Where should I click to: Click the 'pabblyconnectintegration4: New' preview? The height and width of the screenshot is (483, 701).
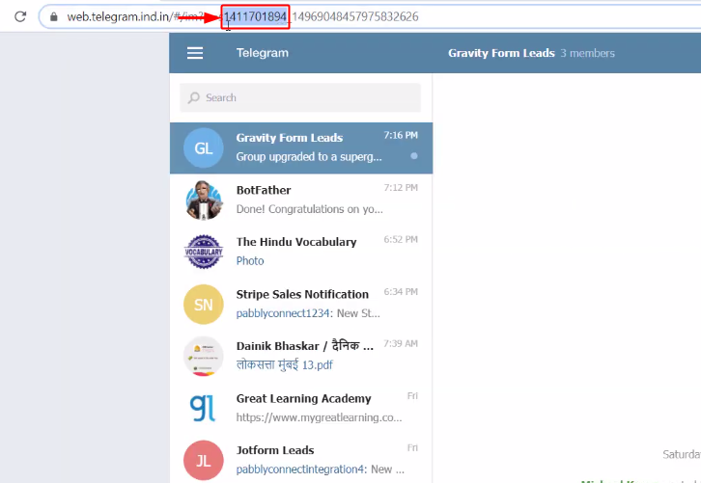[321, 470]
